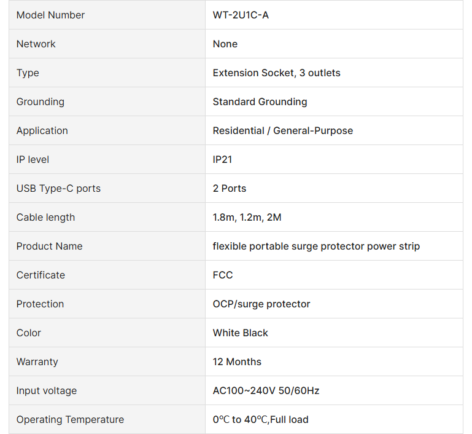
Task: Click the Residential / General-Purpose value
Action: [282, 130]
